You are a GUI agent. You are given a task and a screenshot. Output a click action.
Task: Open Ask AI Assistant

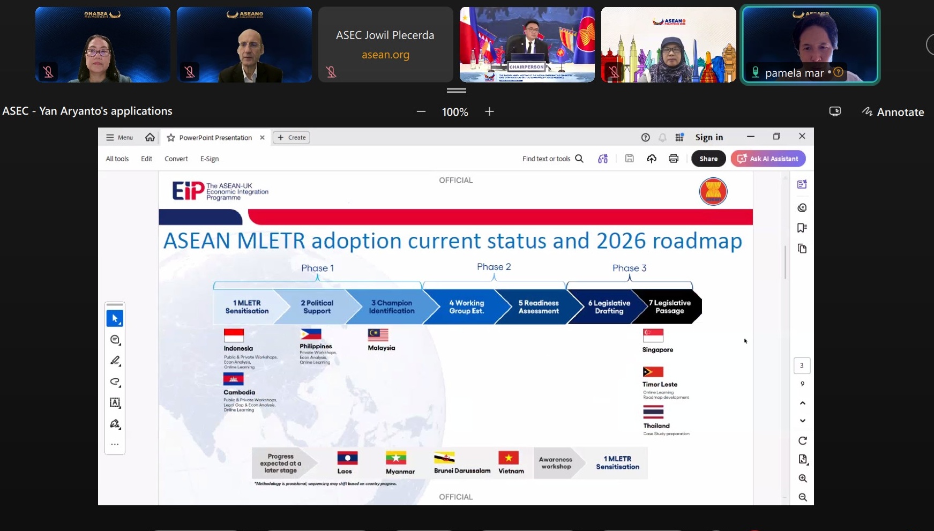pos(768,159)
